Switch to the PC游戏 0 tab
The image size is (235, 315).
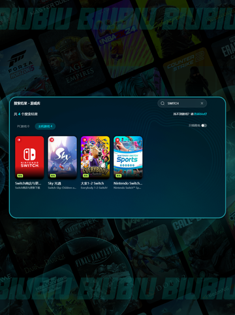click(23, 126)
